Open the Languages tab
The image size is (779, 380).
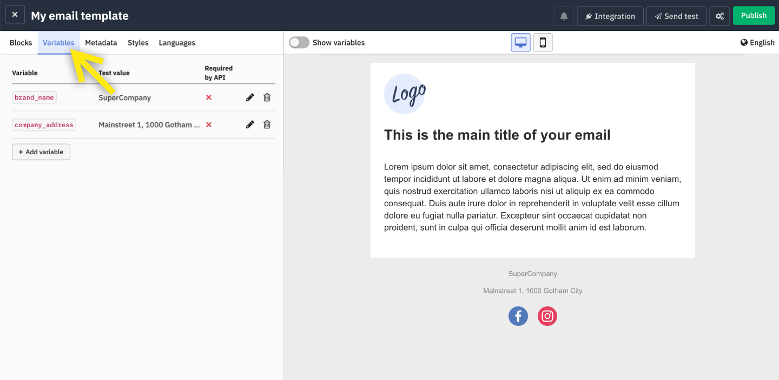pos(177,43)
